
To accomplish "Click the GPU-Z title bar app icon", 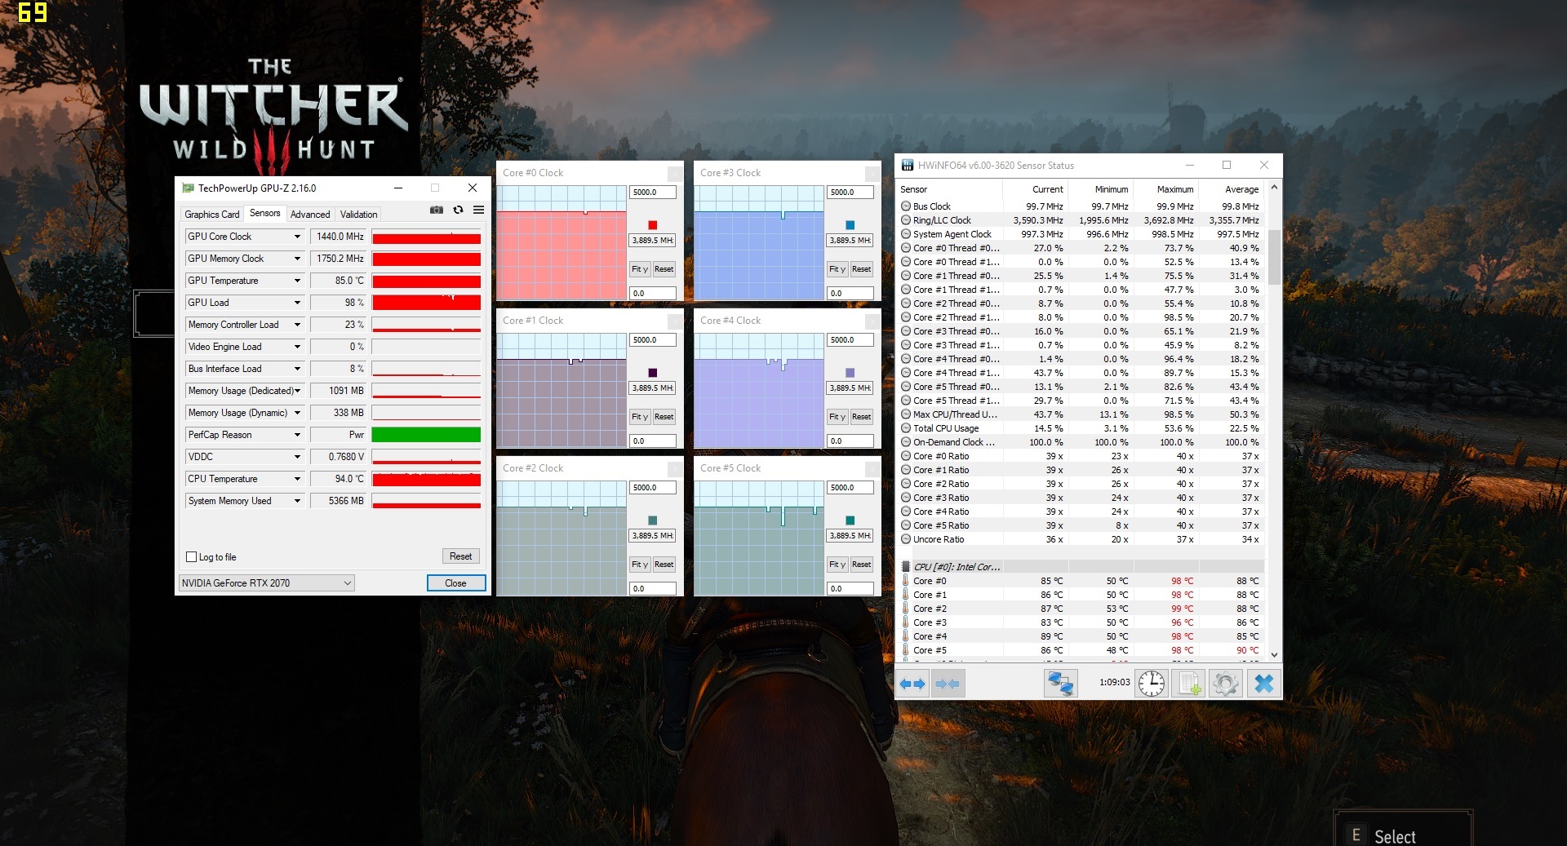I will click(188, 188).
